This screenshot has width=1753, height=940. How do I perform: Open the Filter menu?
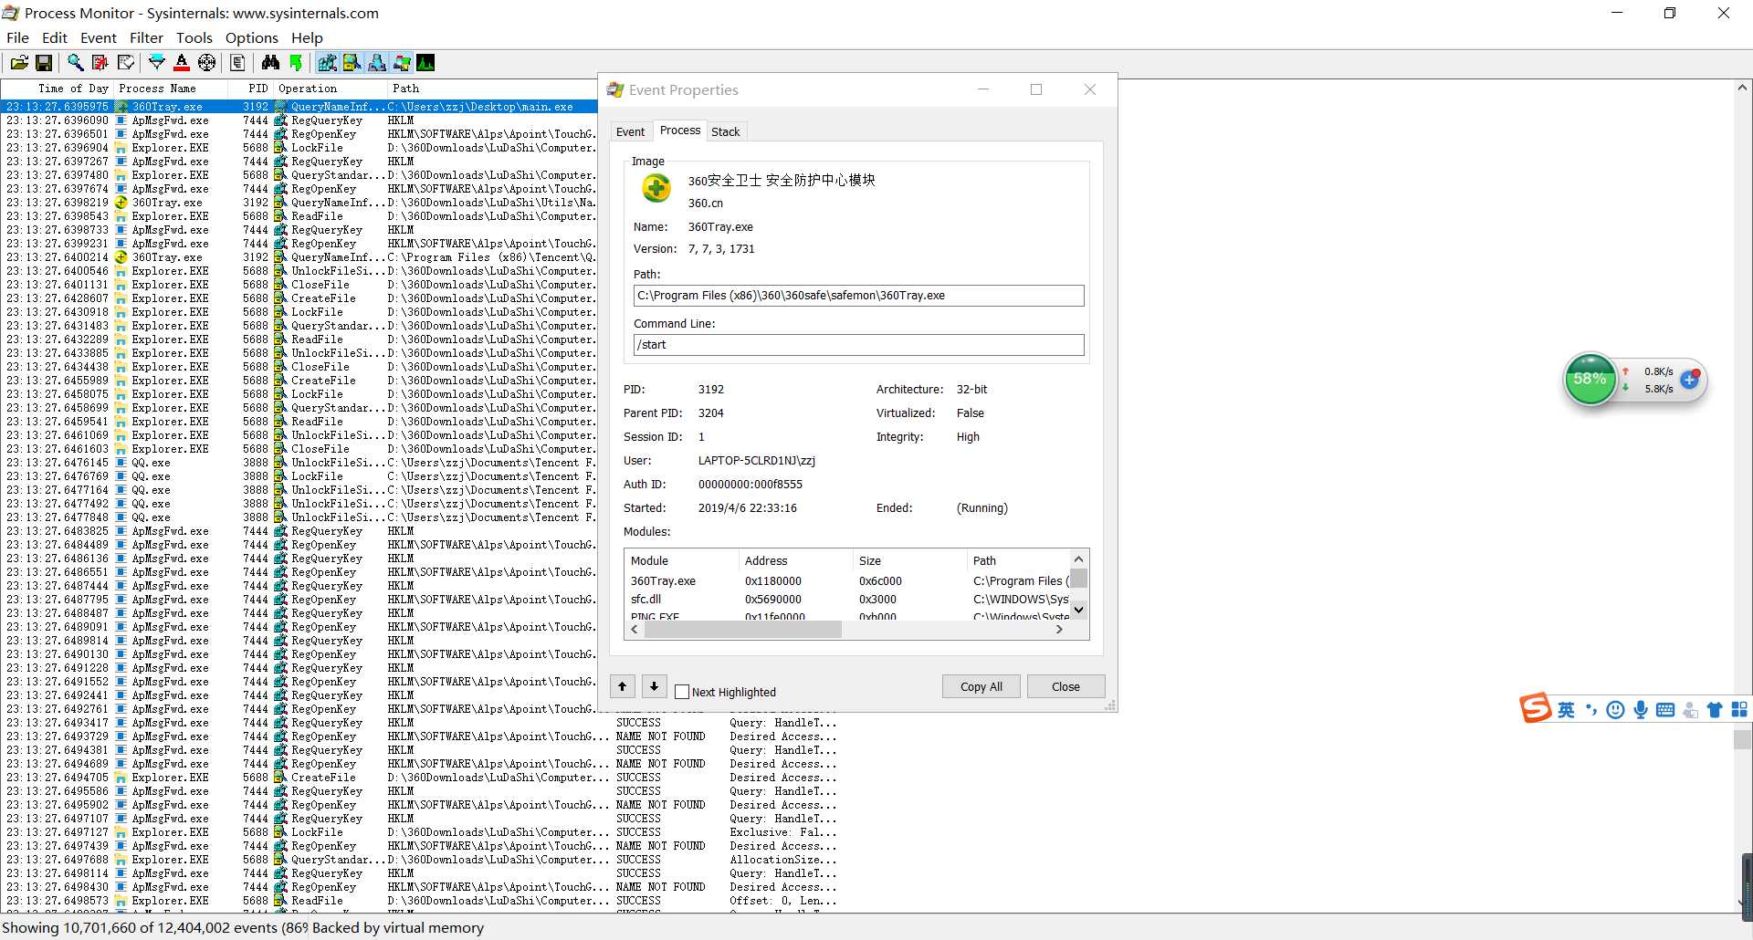146,37
